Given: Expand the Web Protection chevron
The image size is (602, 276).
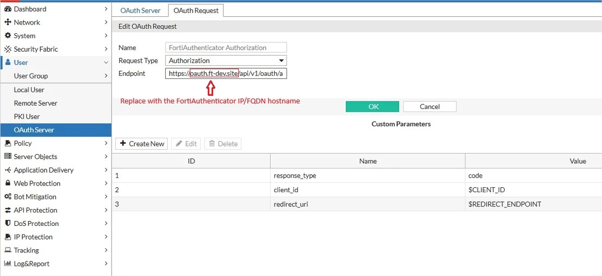Looking at the screenshot, I should click(x=106, y=183).
